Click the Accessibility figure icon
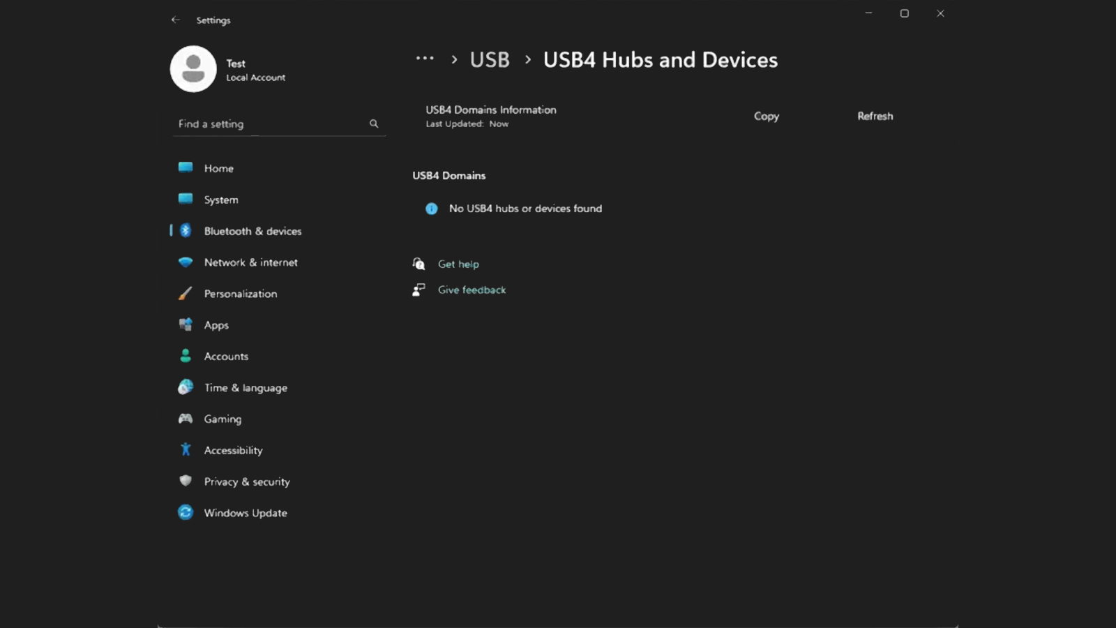1116x628 pixels. pos(186,449)
